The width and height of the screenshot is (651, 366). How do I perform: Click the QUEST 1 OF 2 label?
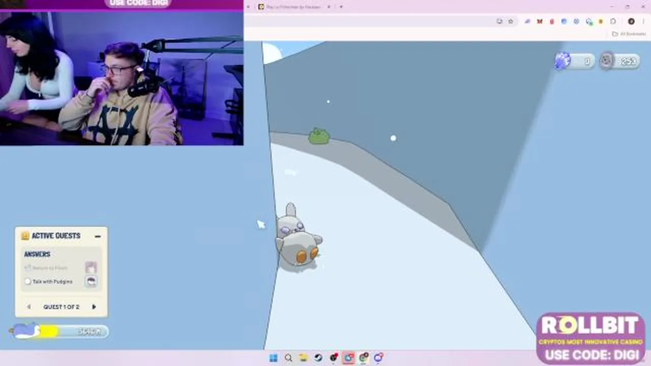click(61, 307)
